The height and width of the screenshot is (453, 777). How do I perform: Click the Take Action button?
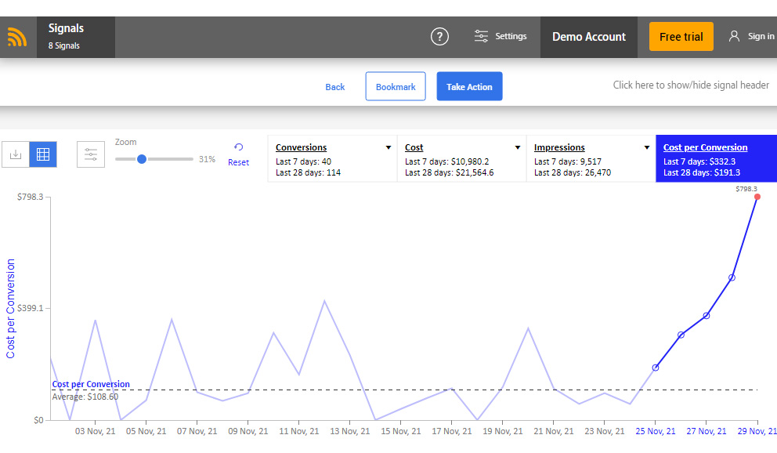pos(469,86)
